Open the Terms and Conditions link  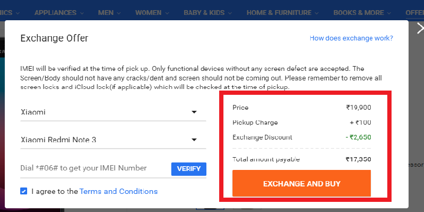click(119, 191)
